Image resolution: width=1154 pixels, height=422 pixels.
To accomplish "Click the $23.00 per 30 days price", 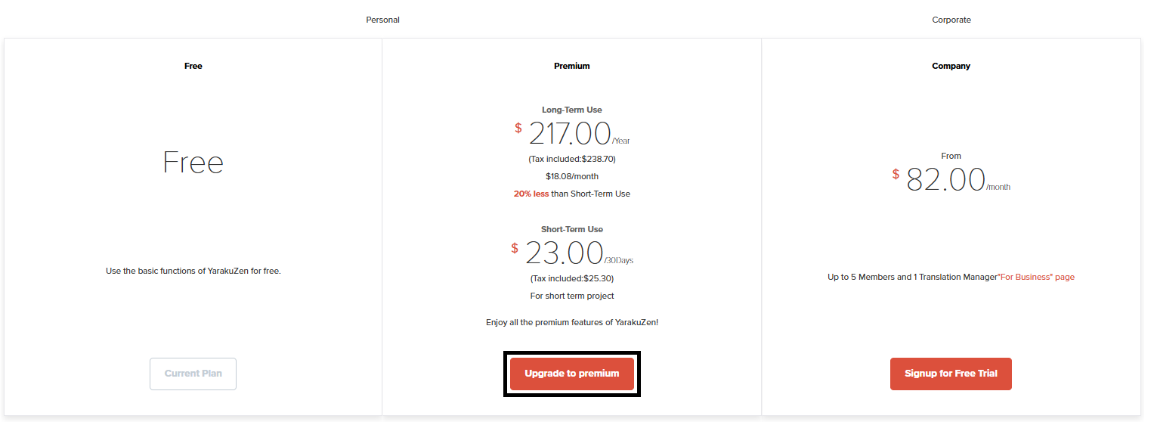I will [572, 253].
